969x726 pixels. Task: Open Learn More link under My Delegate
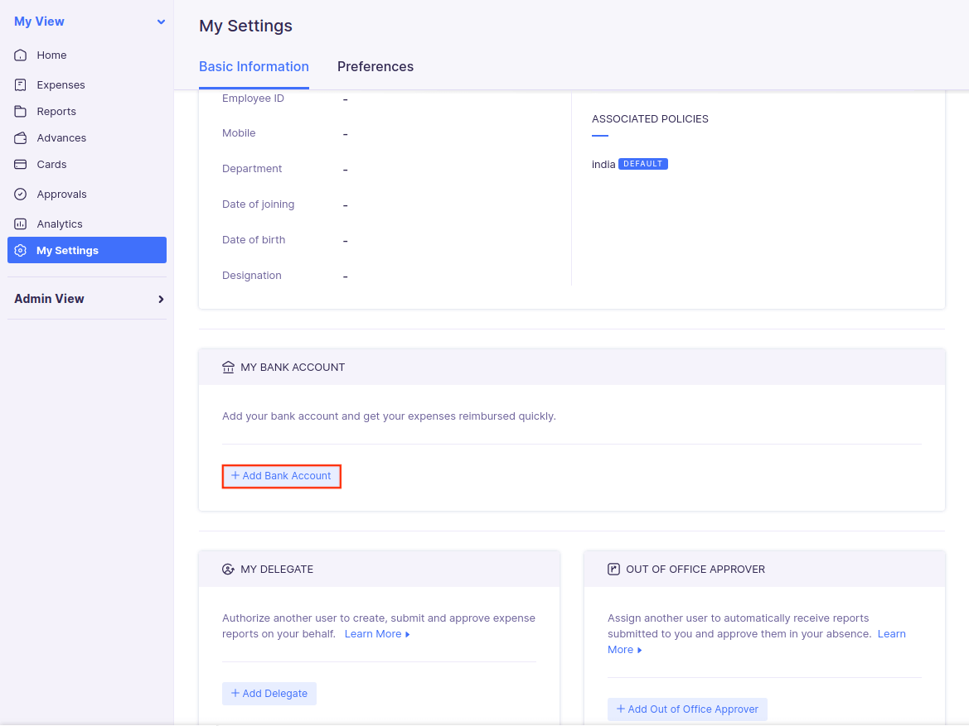pos(377,634)
